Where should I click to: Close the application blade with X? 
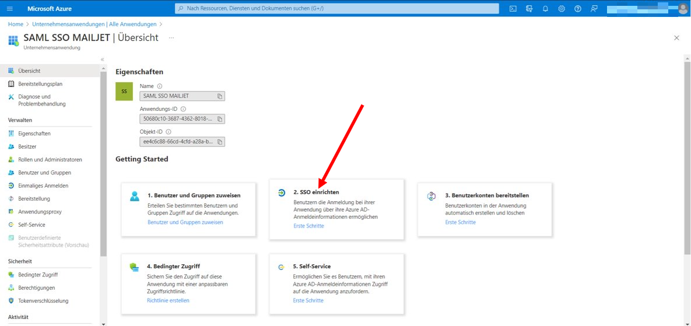676,38
